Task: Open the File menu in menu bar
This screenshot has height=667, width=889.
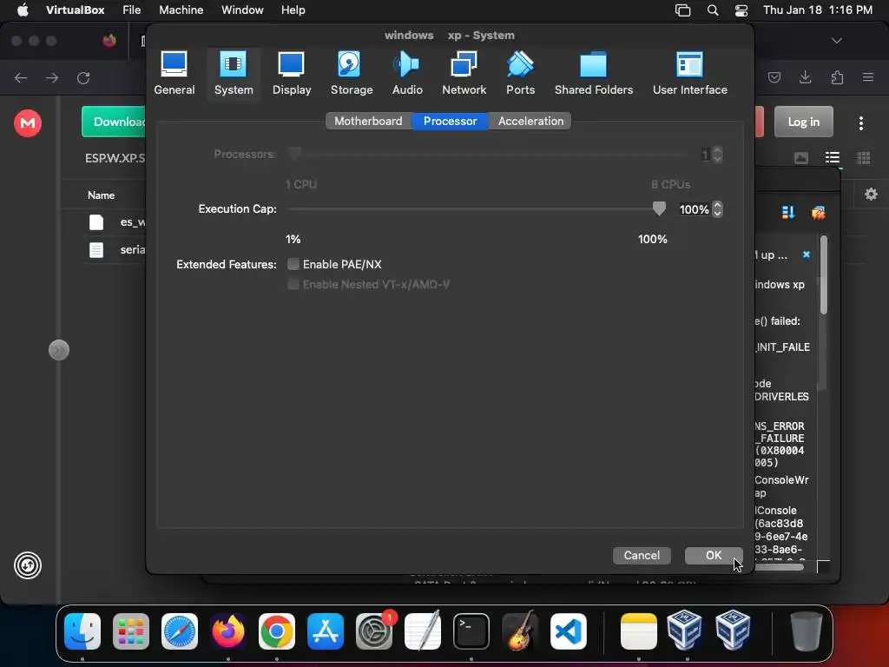Action: pyautogui.click(x=132, y=10)
